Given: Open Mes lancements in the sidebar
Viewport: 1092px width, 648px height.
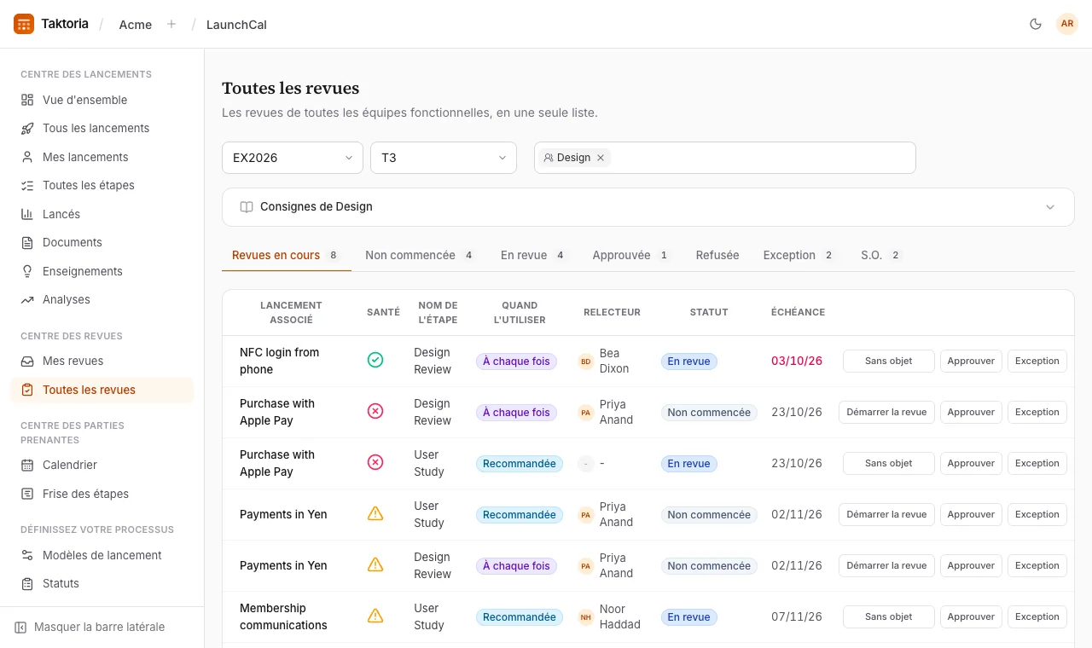Looking at the screenshot, I should (x=102, y=157).
